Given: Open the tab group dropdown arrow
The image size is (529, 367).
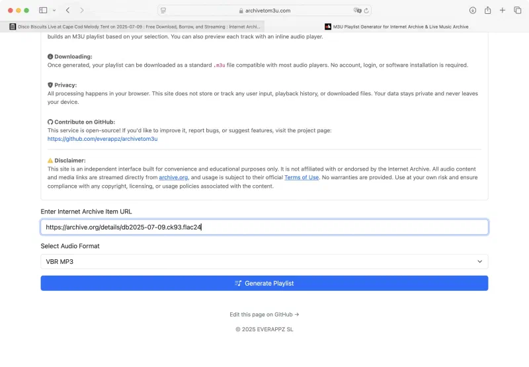Looking at the screenshot, I should [x=54, y=11].
